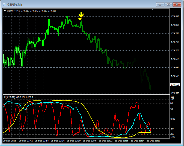
Task: Click the 29 Dec 22:46 time label
Action: tap(90, 140)
